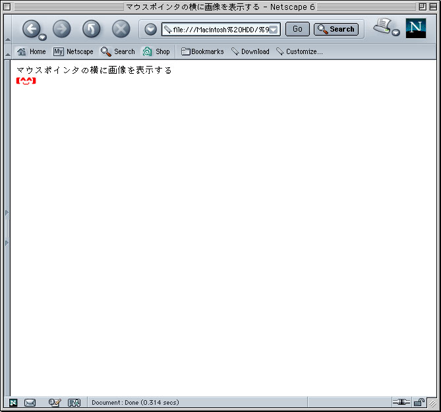This screenshot has width=441, height=412.
Task: Open the round dropdown left of the URL field
Action: [x=150, y=29]
